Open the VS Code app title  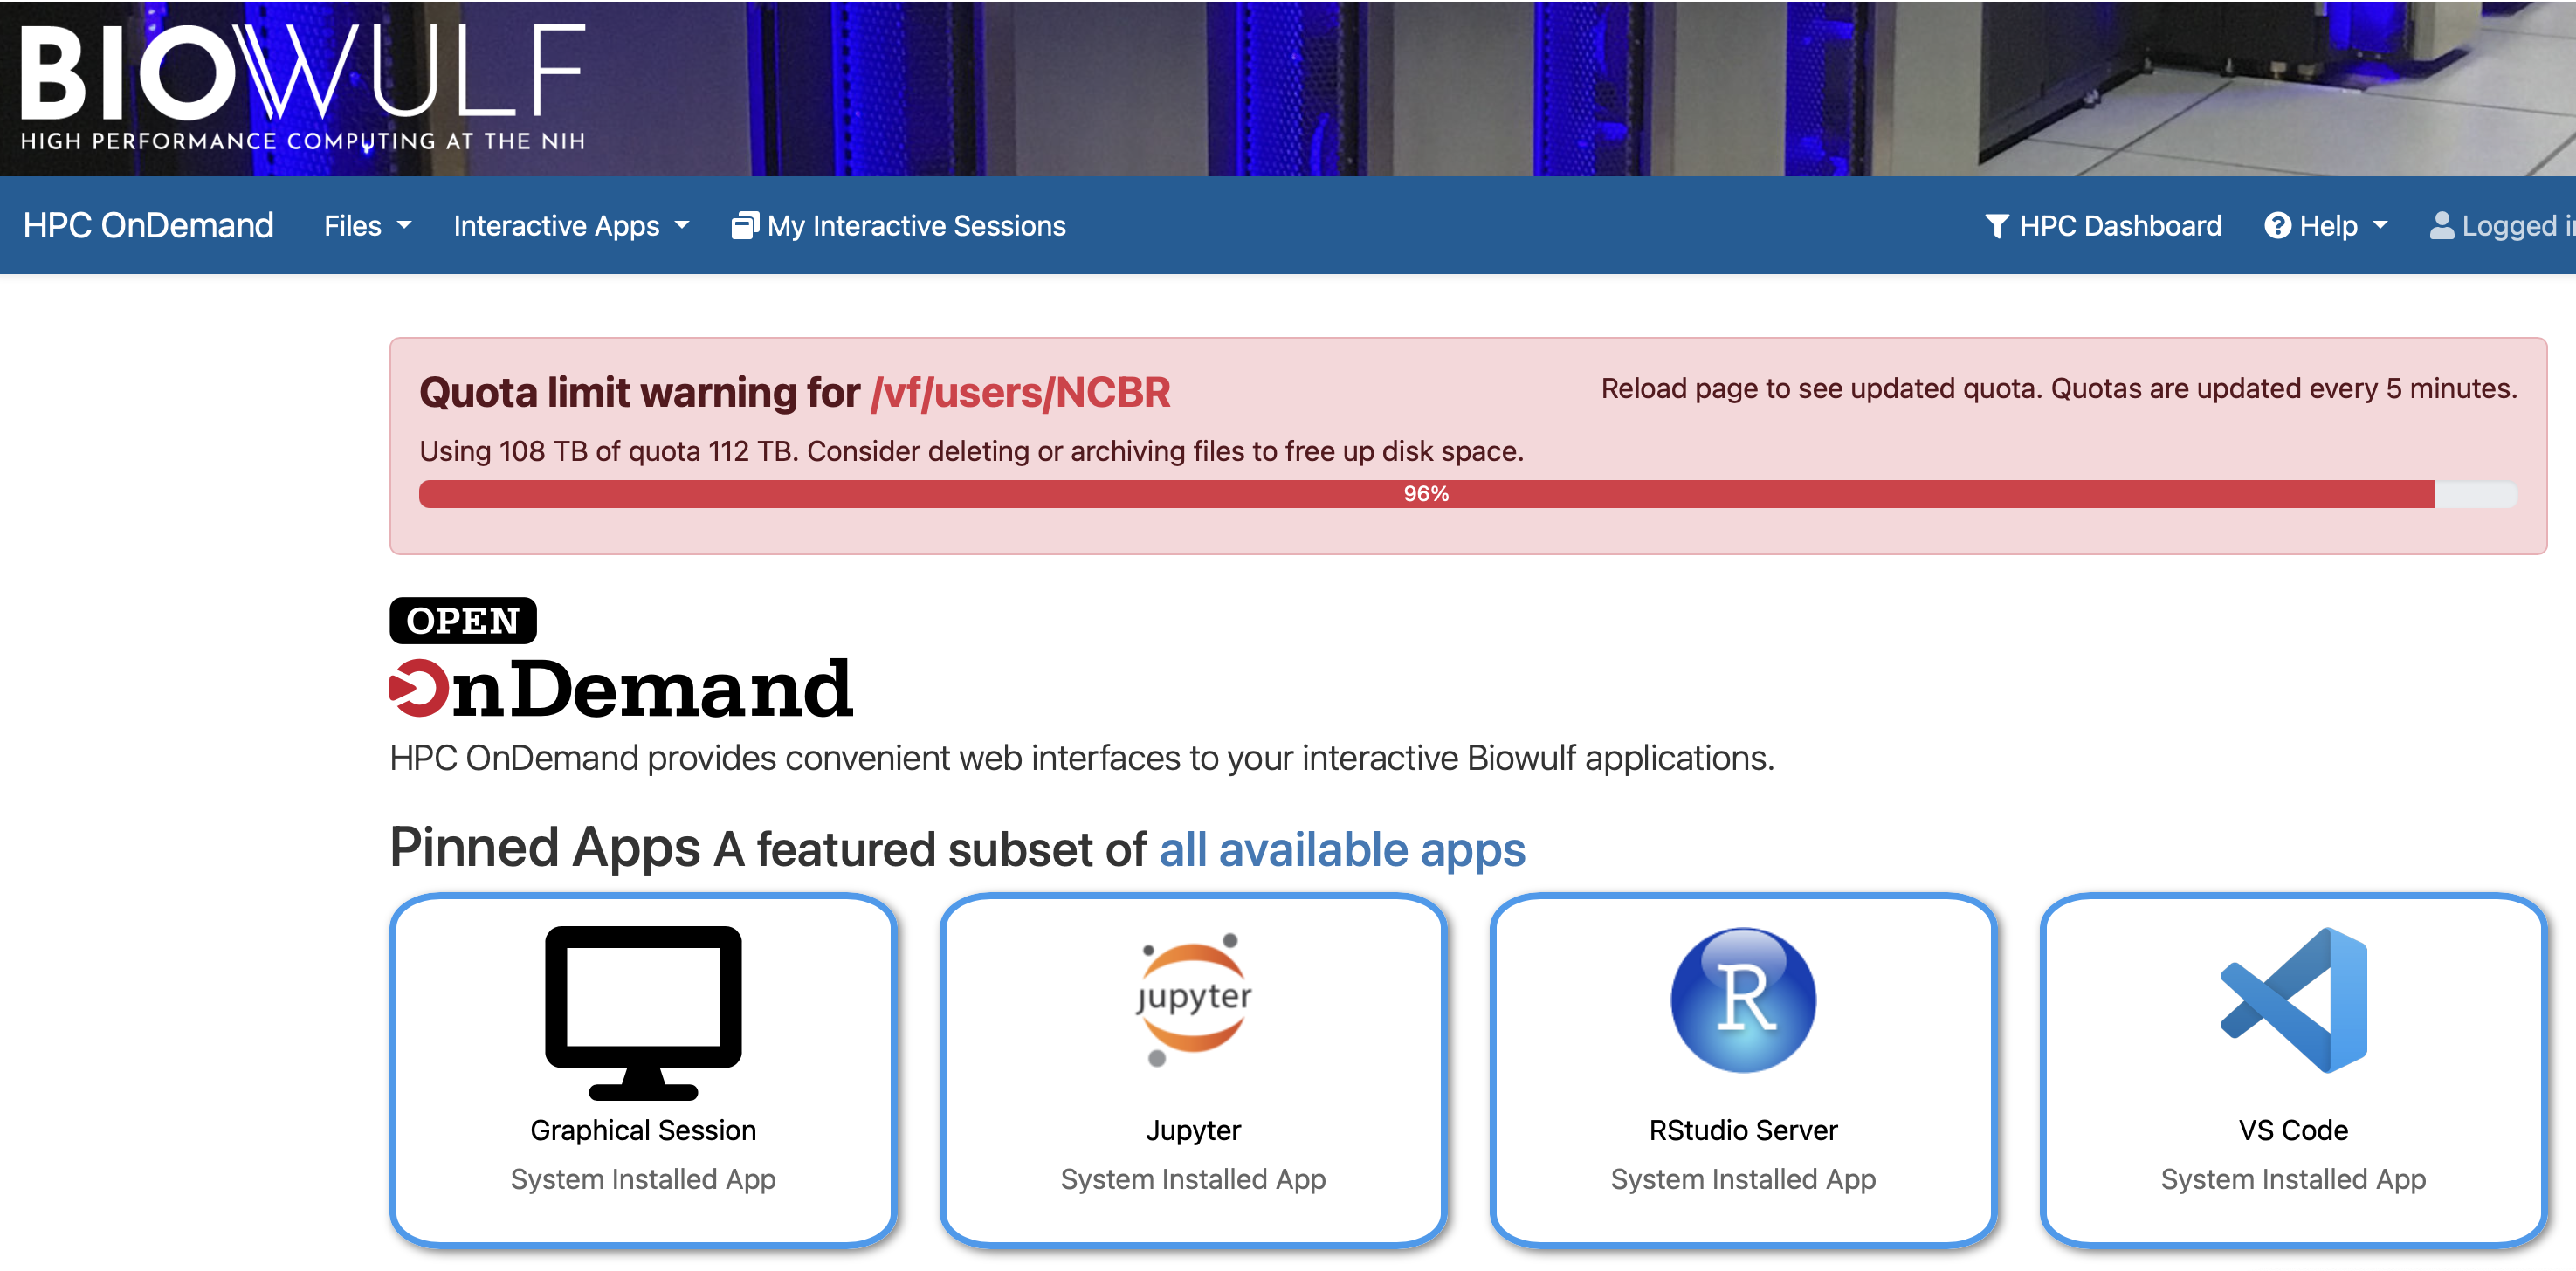2293,1130
